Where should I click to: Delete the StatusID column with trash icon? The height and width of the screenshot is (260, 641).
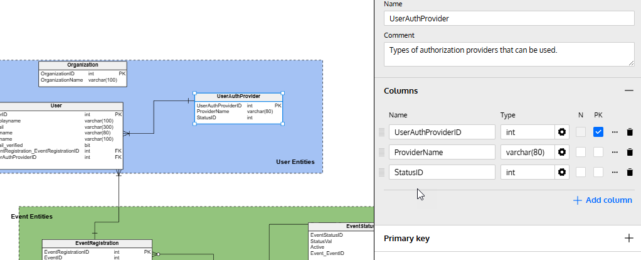coord(630,172)
